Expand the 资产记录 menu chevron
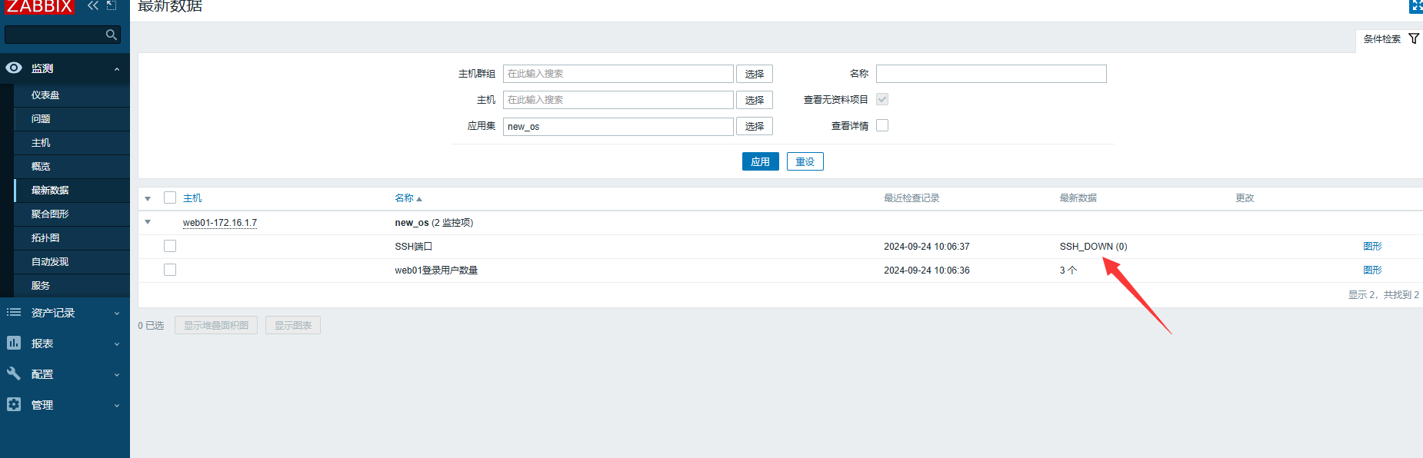This screenshot has width=1423, height=458. pyautogui.click(x=117, y=314)
